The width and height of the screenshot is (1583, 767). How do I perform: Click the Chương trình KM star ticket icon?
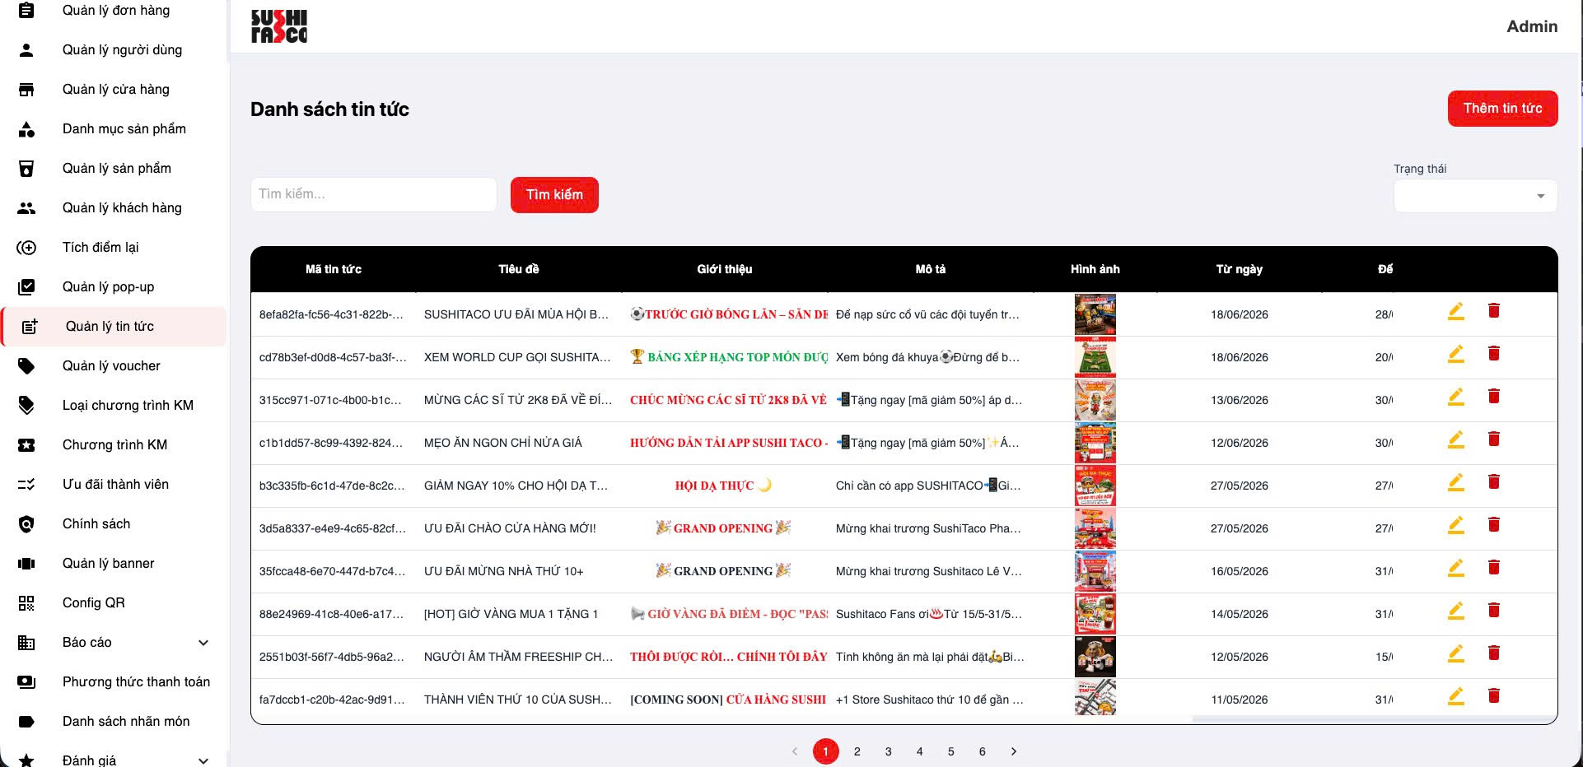pyautogui.click(x=26, y=444)
